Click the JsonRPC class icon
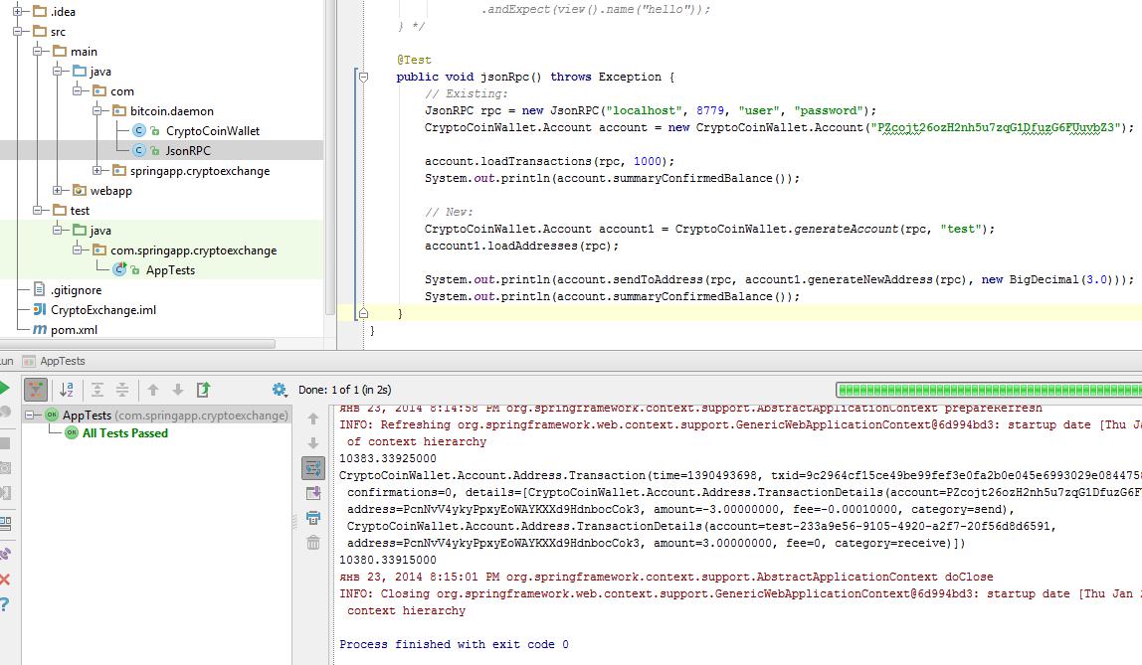The image size is (1142, 665). [x=139, y=151]
